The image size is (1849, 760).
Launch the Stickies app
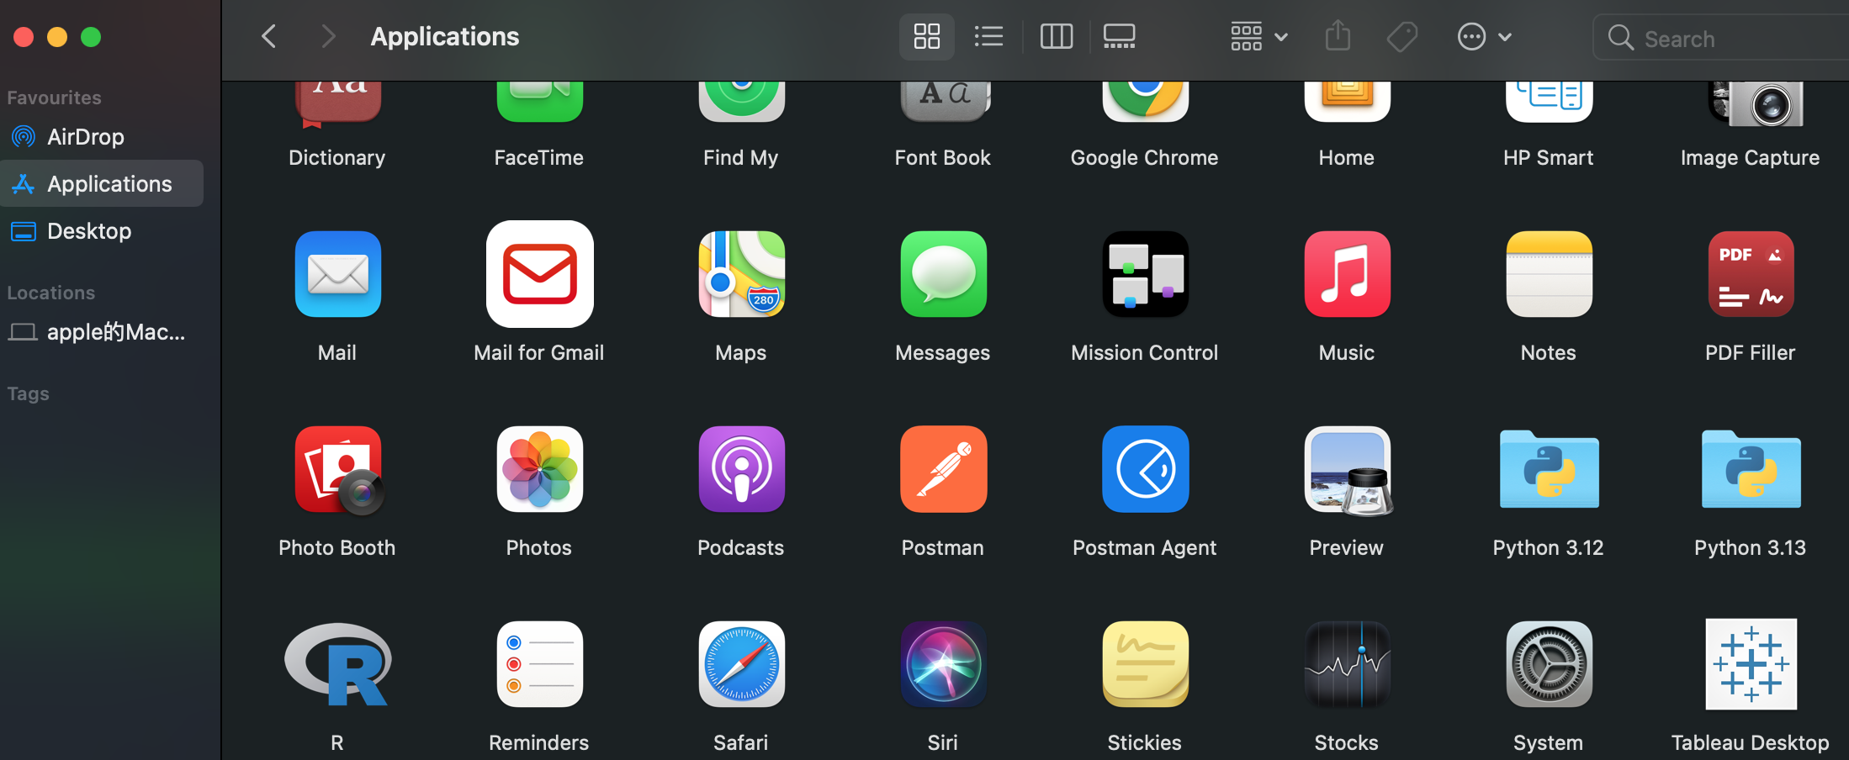click(1145, 664)
